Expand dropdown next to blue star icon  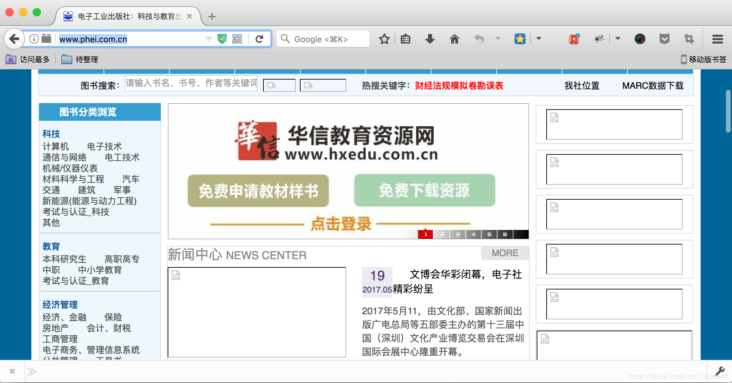point(539,38)
